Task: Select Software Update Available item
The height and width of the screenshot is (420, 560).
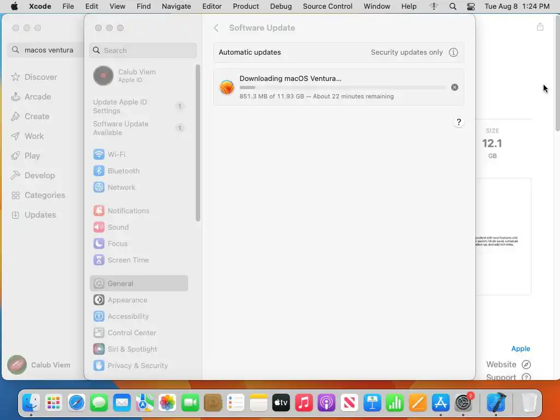Action: pyautogui.click(x=138, y=128)
